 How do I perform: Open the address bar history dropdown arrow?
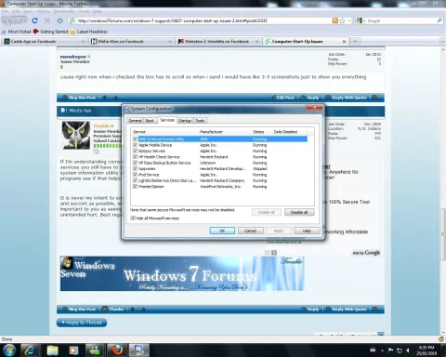coord(349,20)
